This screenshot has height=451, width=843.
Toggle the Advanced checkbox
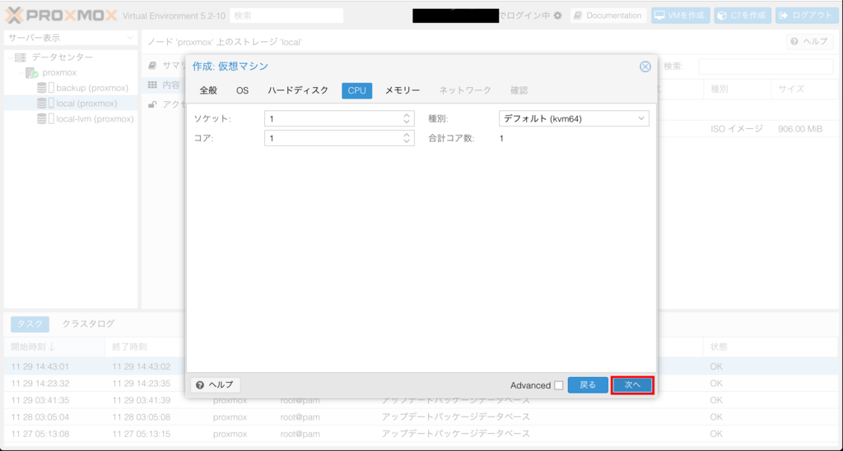coord(559,385)
